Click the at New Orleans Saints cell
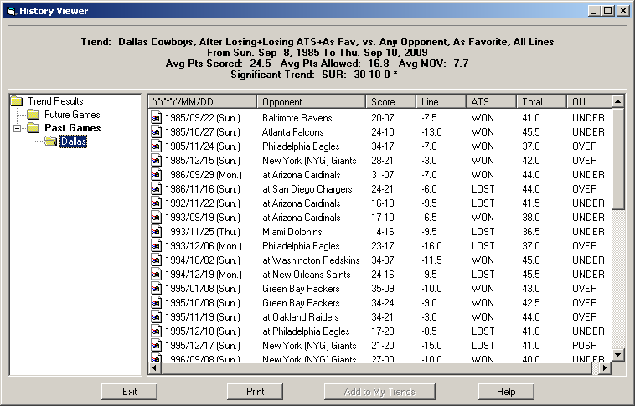The width and height of the screenshot is (635, 406). click(306, 275)
